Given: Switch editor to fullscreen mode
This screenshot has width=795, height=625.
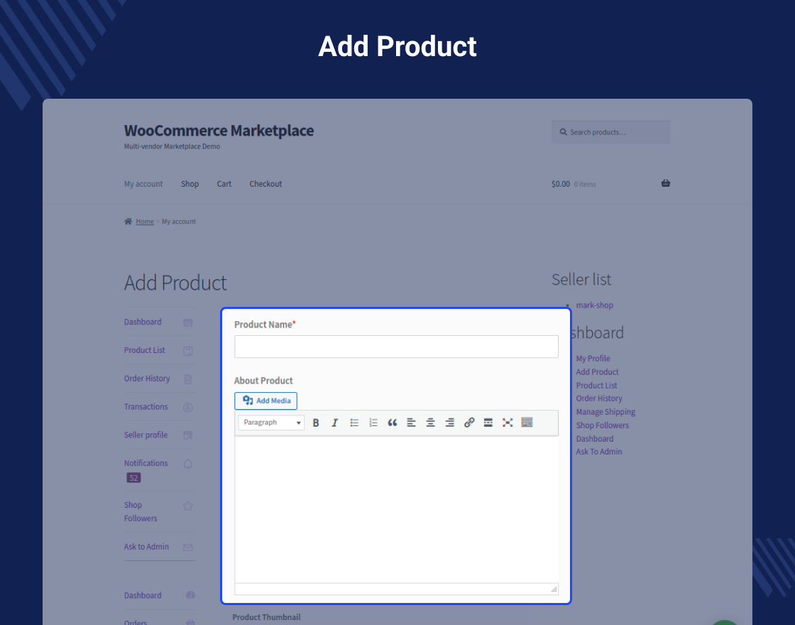Looking at the screenshot, I should coord(507,423).
